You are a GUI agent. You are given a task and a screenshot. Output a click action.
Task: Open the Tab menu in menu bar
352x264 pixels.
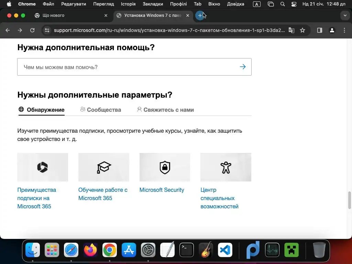(198, 4)
